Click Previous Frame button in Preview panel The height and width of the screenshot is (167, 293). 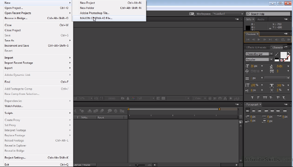click(x=253, y=40)
